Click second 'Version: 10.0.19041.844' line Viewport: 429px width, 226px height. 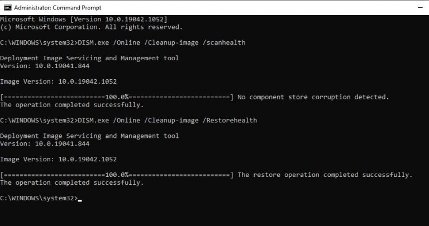click(45, 144)
